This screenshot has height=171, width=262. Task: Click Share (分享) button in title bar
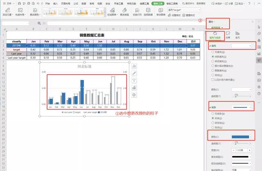click(x=228, y=3)
